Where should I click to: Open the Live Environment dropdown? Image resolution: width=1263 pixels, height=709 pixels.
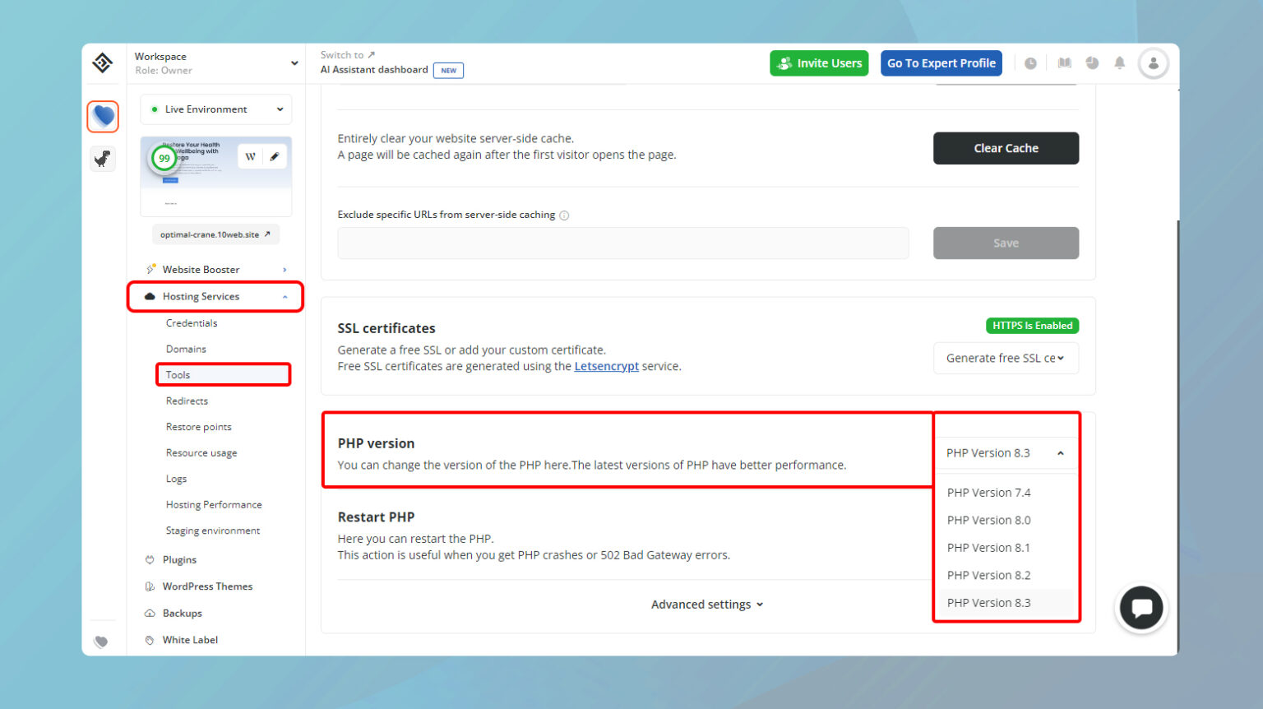[215, 109]
